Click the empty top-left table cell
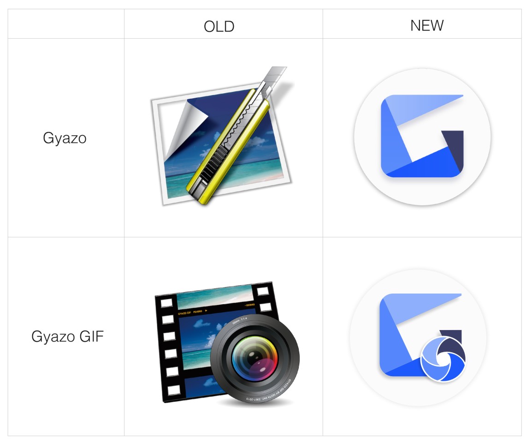The height and width of the screenshot is (445, 531). coord(66,24)
